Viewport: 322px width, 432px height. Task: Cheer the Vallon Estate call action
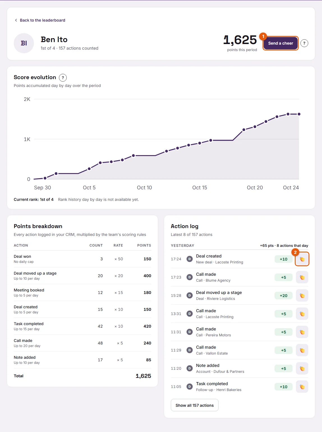tap(302, 350)
